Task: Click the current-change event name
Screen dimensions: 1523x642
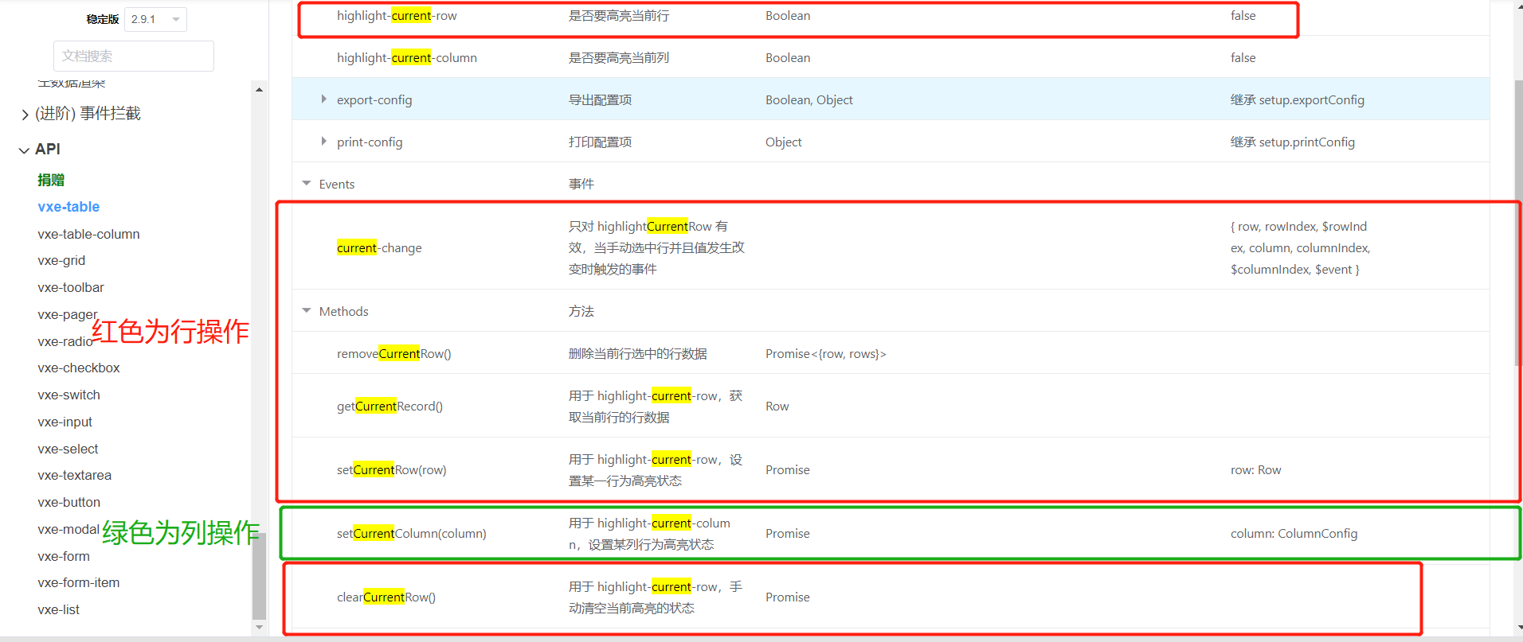Action: coord(379,248)
